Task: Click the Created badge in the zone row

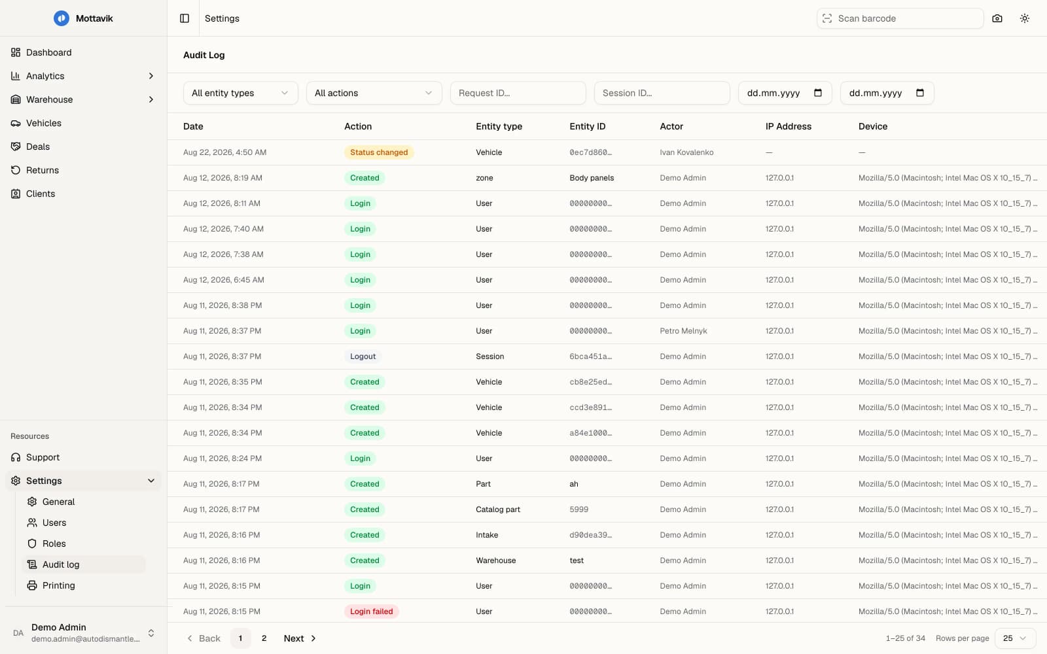Action: point(364,178)
